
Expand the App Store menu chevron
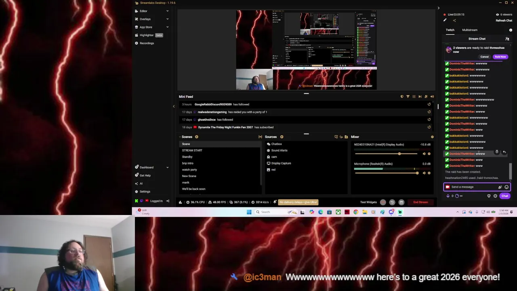point(167,27)
